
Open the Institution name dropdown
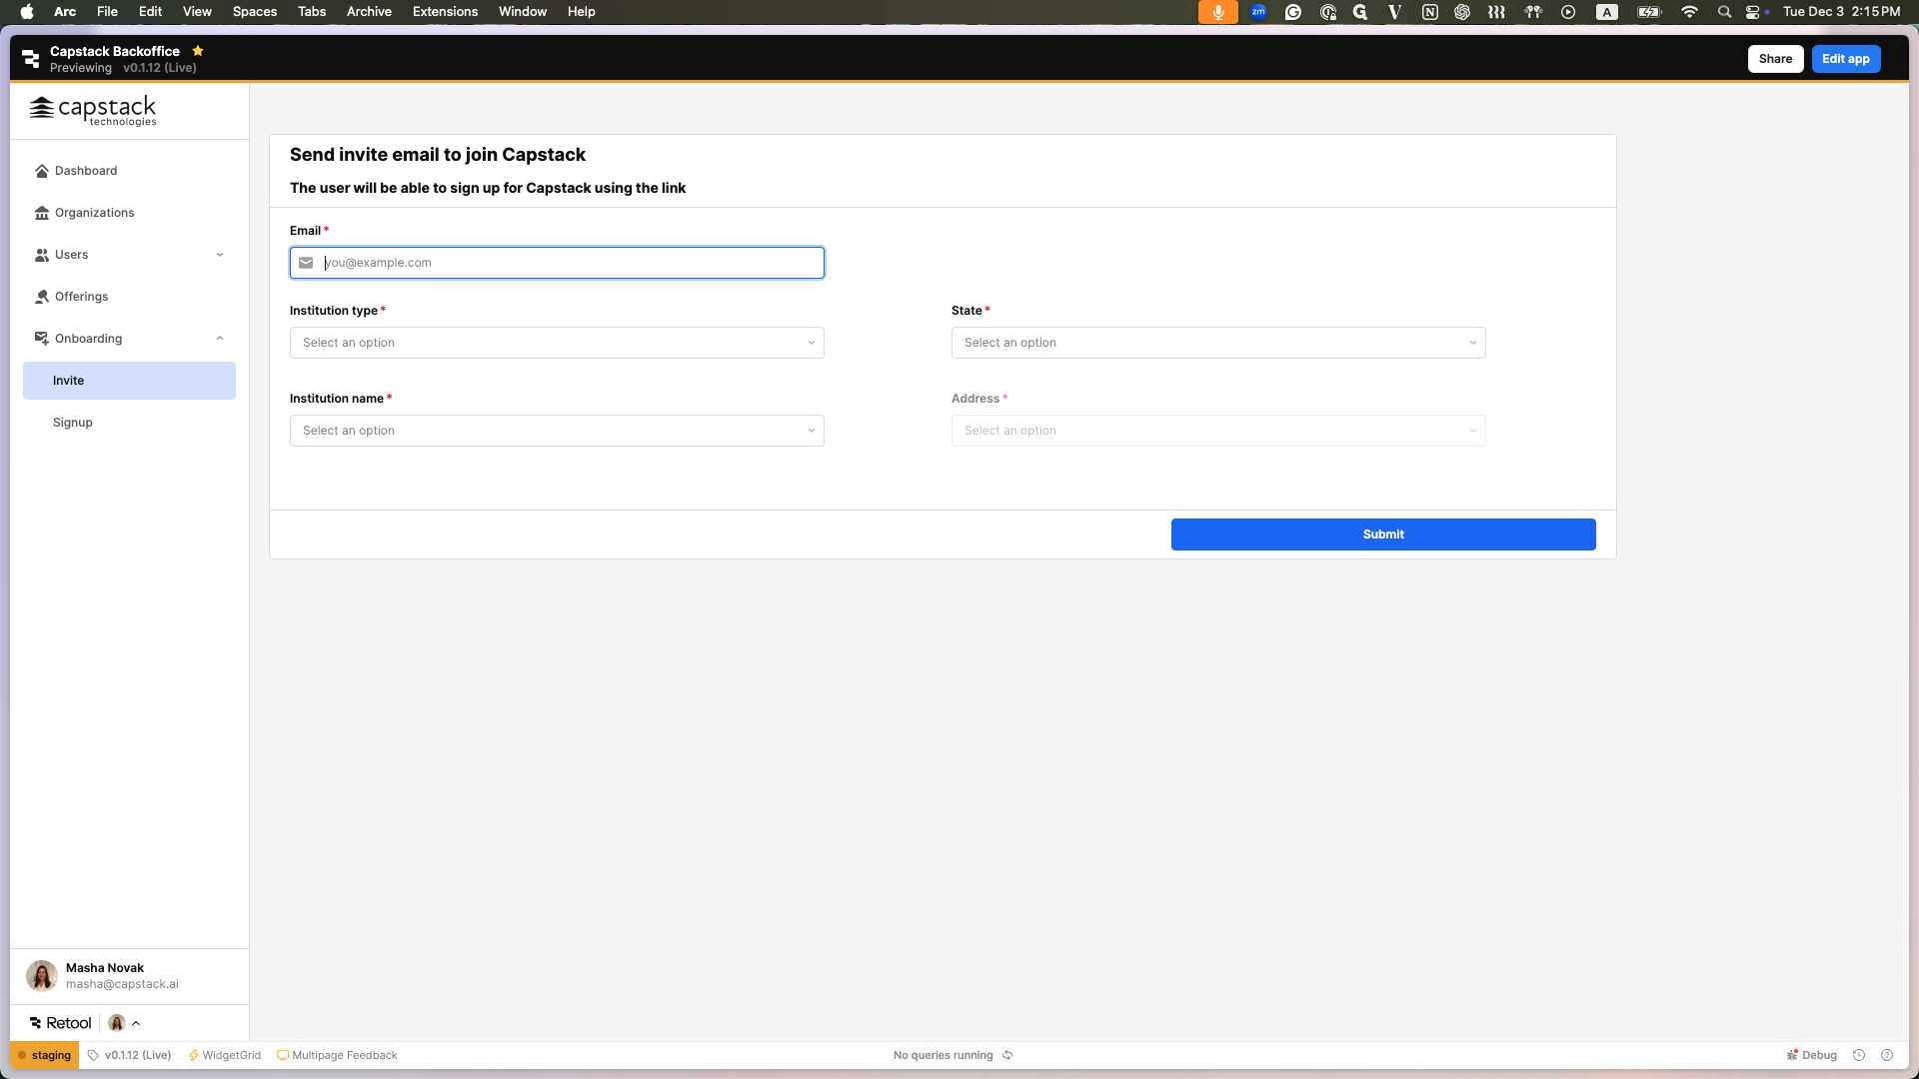pos(557,431)
